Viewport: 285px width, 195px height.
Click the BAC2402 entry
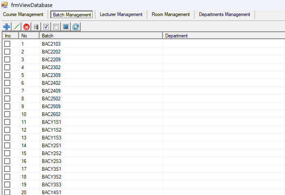point(101,83)
